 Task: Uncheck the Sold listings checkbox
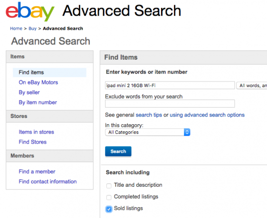pos(109,209)
